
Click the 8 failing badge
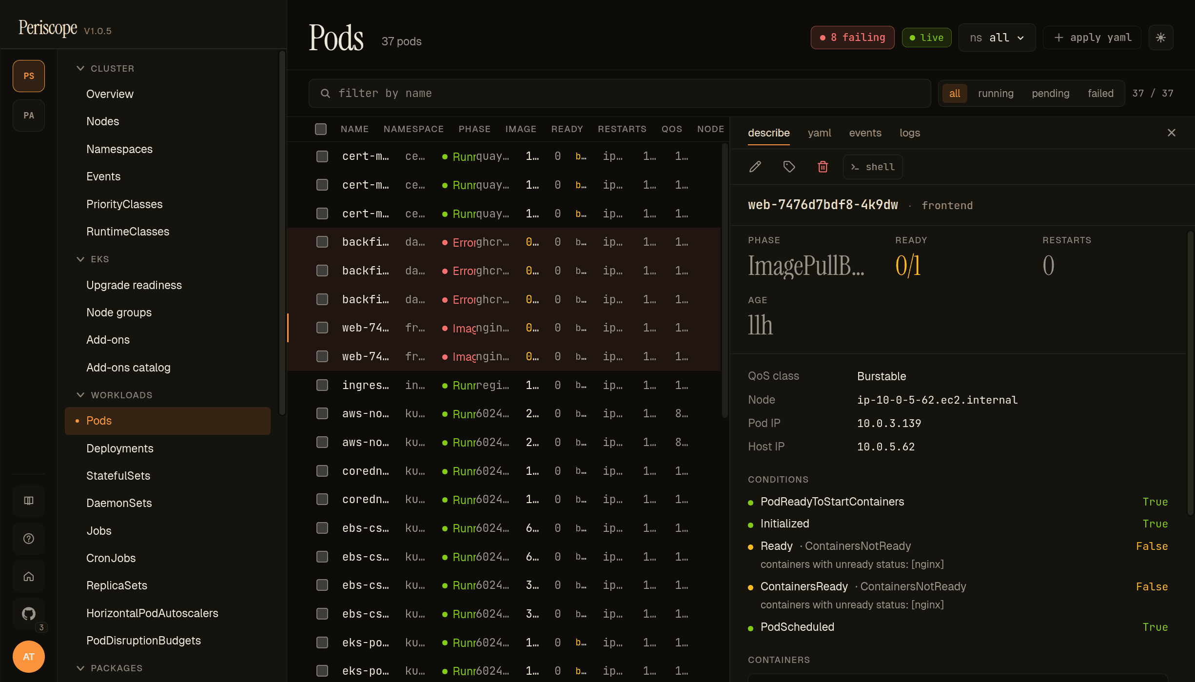(x=852, y=38)
